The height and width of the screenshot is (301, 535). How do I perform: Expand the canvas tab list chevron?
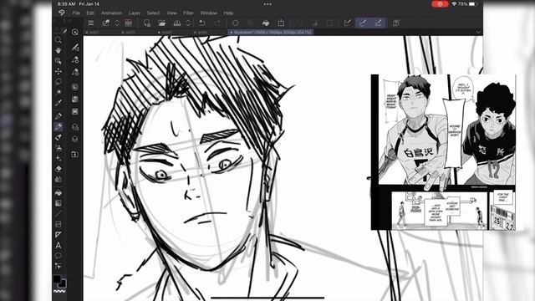pyautogui.click(x=478, y=32)
